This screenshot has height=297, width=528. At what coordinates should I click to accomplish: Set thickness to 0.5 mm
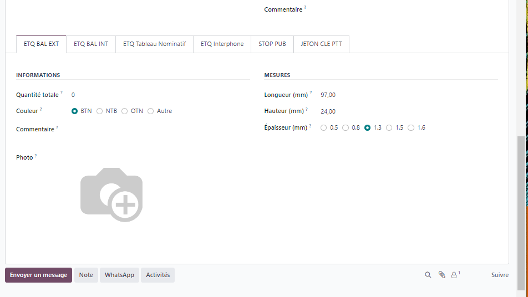(x=324, y=128)
